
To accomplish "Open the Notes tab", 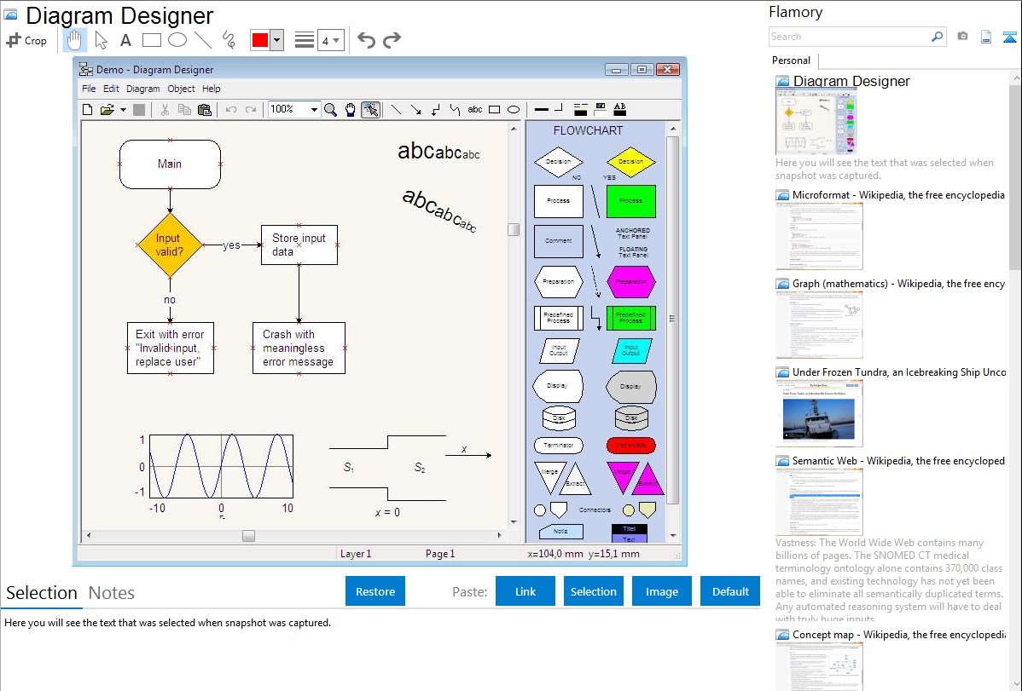I will (112, 593).
